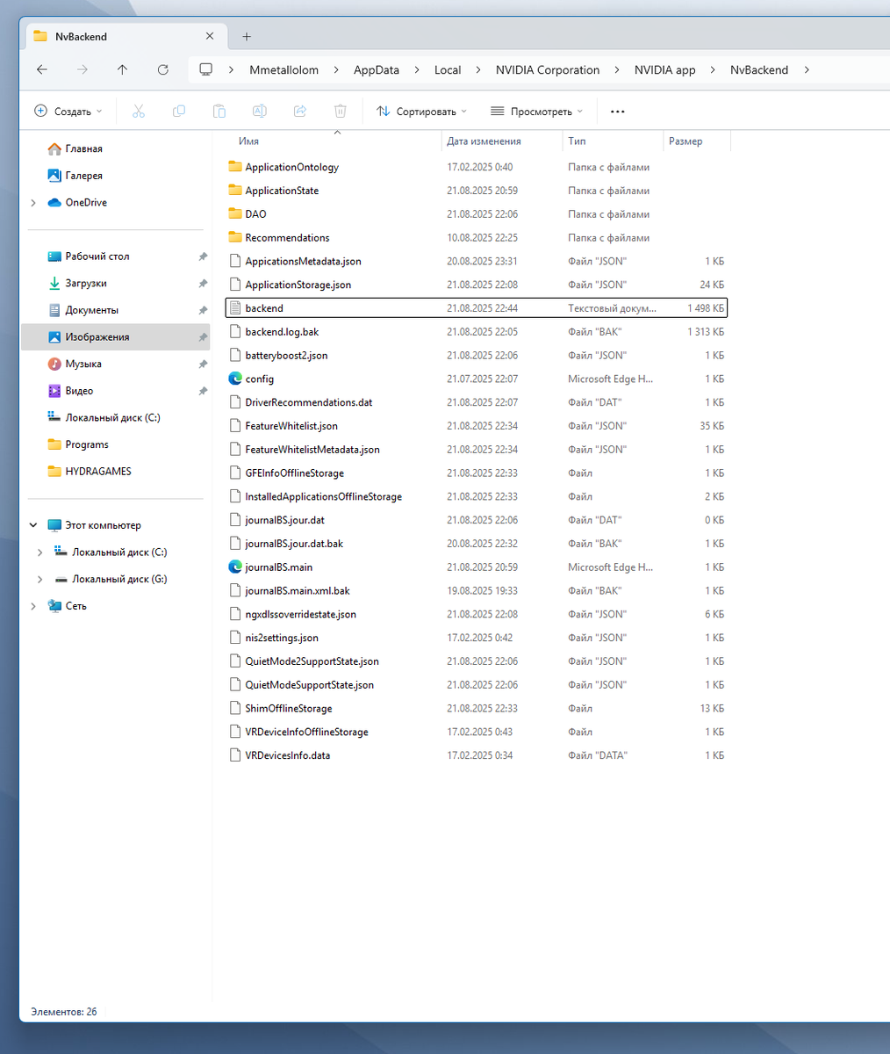This screenshot has width=890, height=1054.
Task: Select FeatureWhitelist.json file
Action: click(477, 426)
